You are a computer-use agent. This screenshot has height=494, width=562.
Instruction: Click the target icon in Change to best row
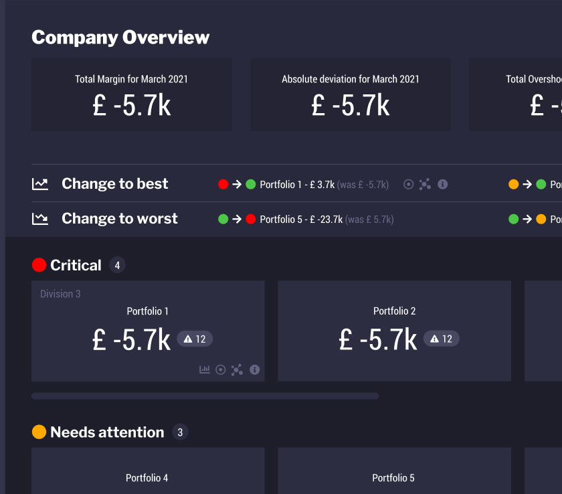408,184
